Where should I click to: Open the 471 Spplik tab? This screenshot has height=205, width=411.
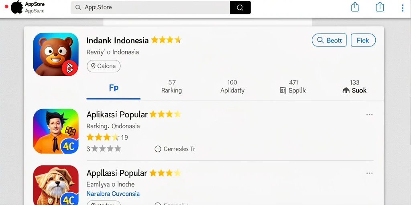click(x=293, y=86)
